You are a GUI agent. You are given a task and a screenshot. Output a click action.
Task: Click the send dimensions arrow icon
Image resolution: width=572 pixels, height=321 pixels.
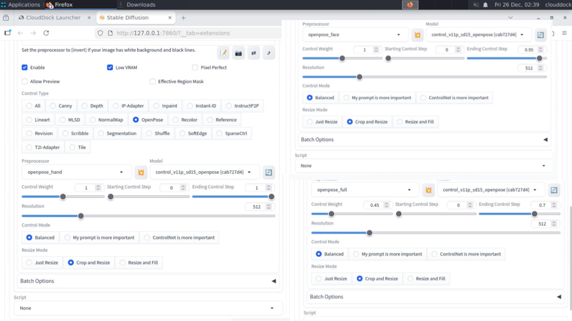(x=269, y=53)
